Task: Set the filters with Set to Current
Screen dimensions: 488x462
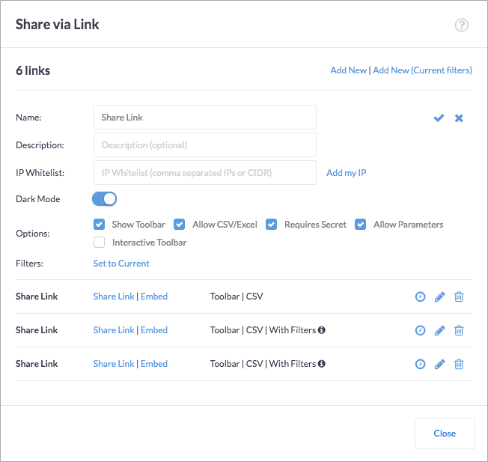Action: coord(121,264)
